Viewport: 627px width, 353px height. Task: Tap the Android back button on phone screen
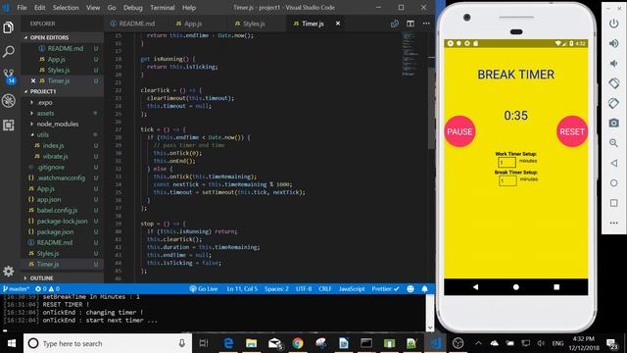[475, 287]
